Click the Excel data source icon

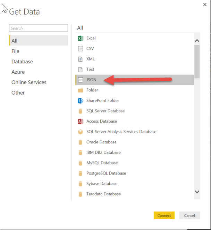81,38
